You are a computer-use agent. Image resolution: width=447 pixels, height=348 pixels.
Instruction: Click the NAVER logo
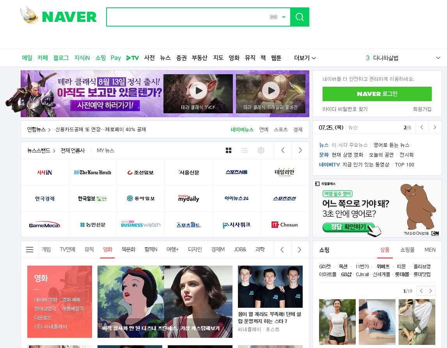(69, 17)
